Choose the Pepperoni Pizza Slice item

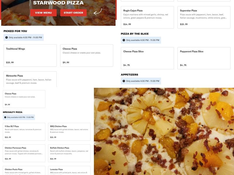pos(204,58)
